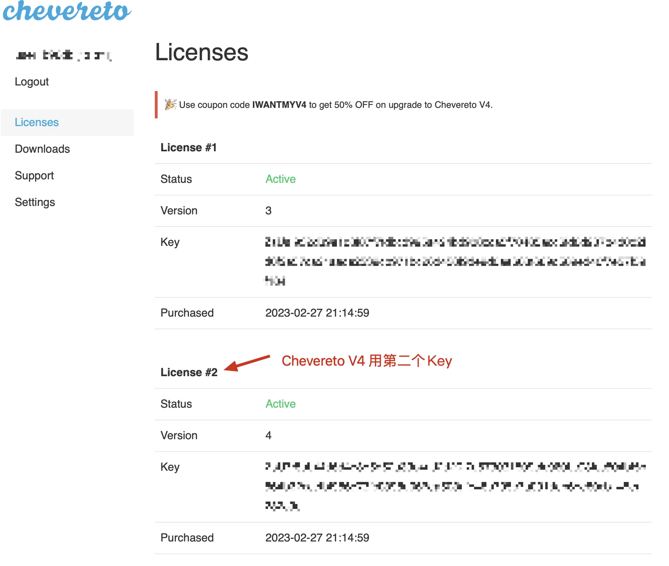Click License #1 purchased date
669x566 pixels.
tap(317, 312)
